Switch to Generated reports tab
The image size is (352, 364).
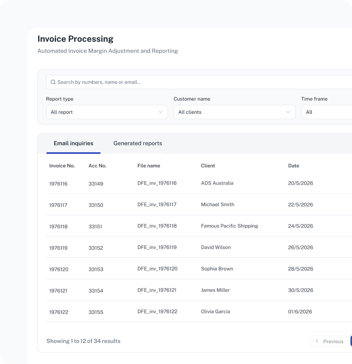138,143
